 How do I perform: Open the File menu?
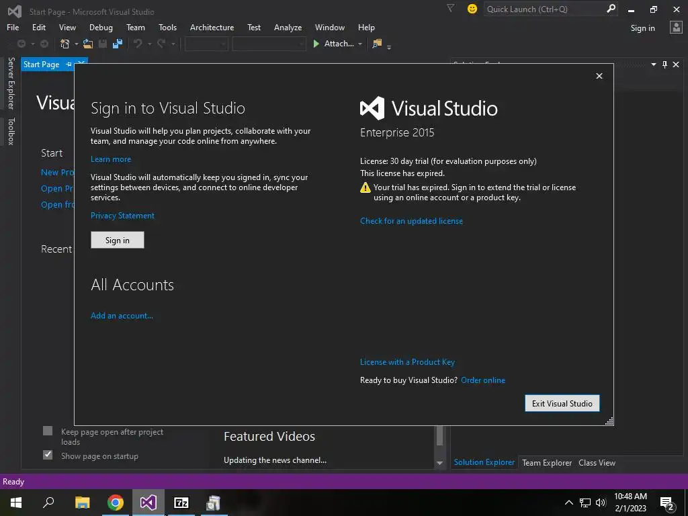(13, 27)
